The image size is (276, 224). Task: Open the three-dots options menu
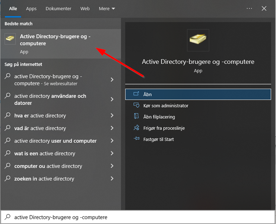pos(249,9)
